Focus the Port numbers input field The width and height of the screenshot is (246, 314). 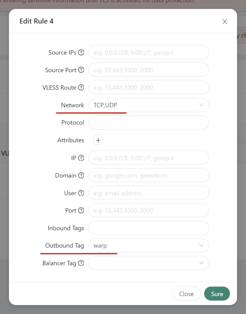click(x=149, y=210)
